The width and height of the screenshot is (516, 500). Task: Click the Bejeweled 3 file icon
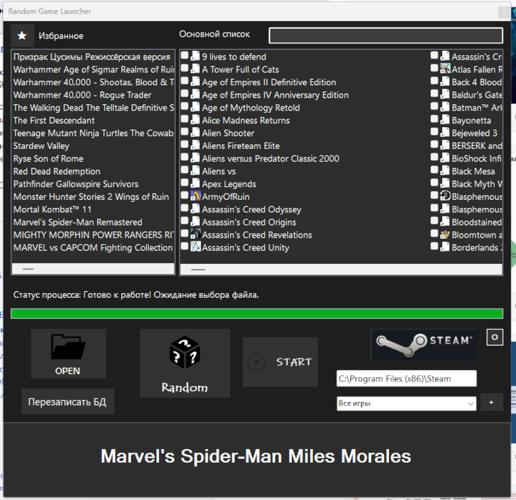click(x=445, y=132)
